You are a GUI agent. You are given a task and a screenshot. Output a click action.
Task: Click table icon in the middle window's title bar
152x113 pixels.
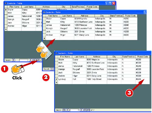point(44,12)
